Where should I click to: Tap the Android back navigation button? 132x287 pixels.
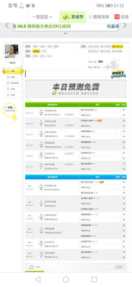pyautogui.click(x=38, y=280)
